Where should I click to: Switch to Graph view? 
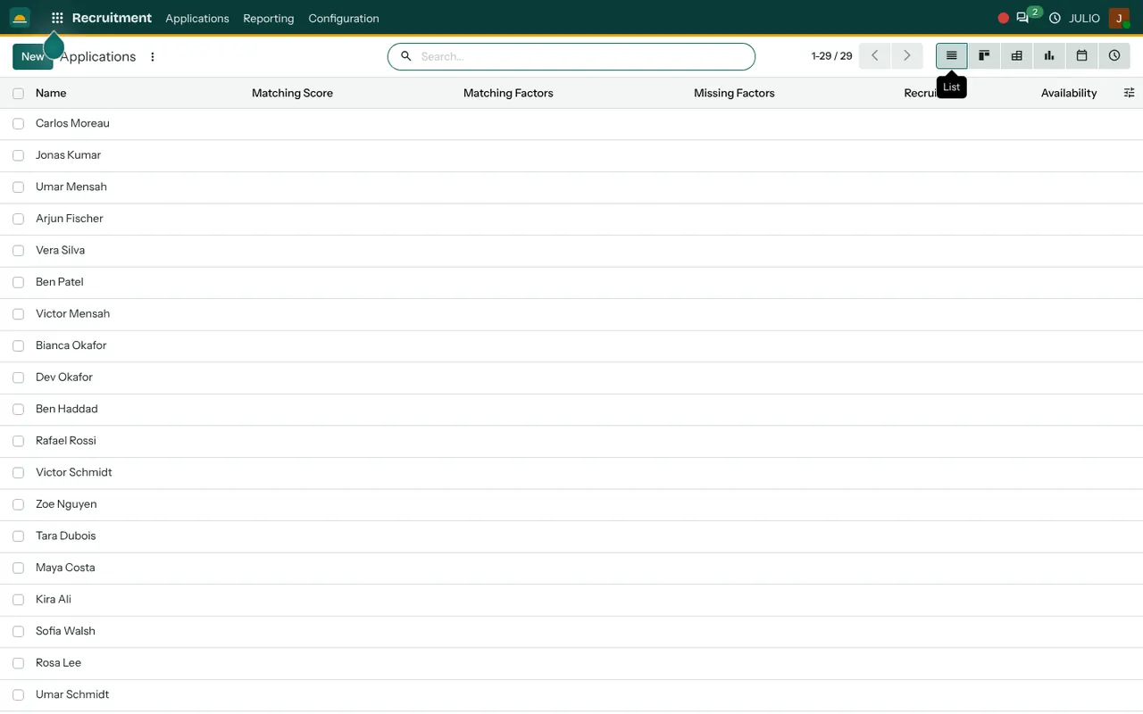(1049, 55)
